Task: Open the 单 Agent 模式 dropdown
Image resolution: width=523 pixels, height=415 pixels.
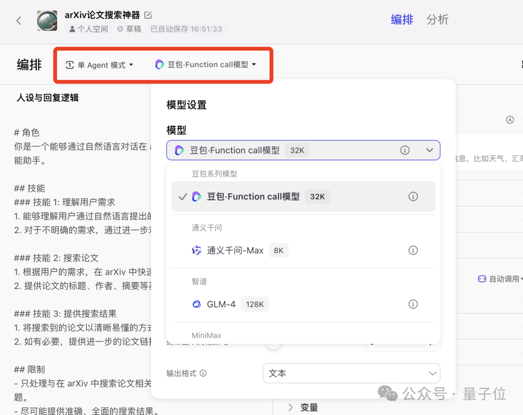Action: [x=99, y=65]
